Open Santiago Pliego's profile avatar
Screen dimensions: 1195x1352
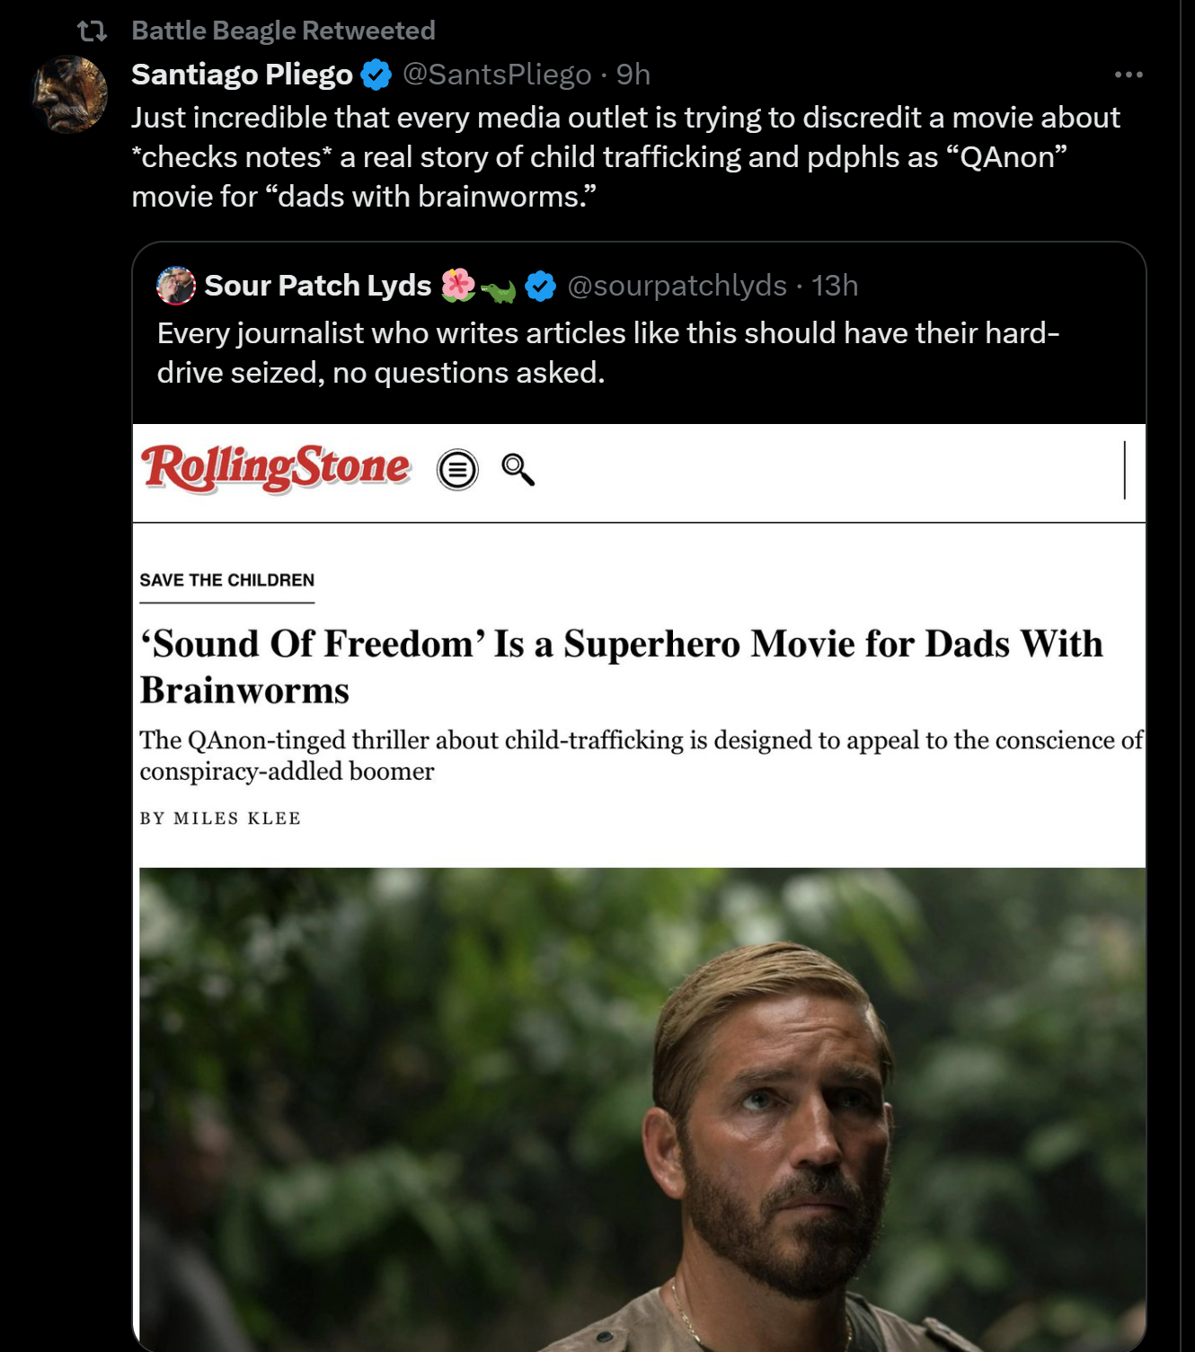click(x=70, y=94)
